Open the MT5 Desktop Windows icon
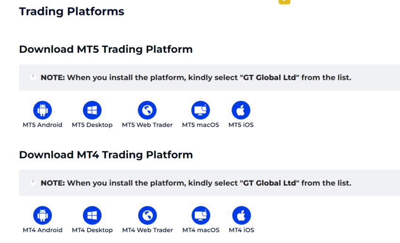 tap(92, 110)
